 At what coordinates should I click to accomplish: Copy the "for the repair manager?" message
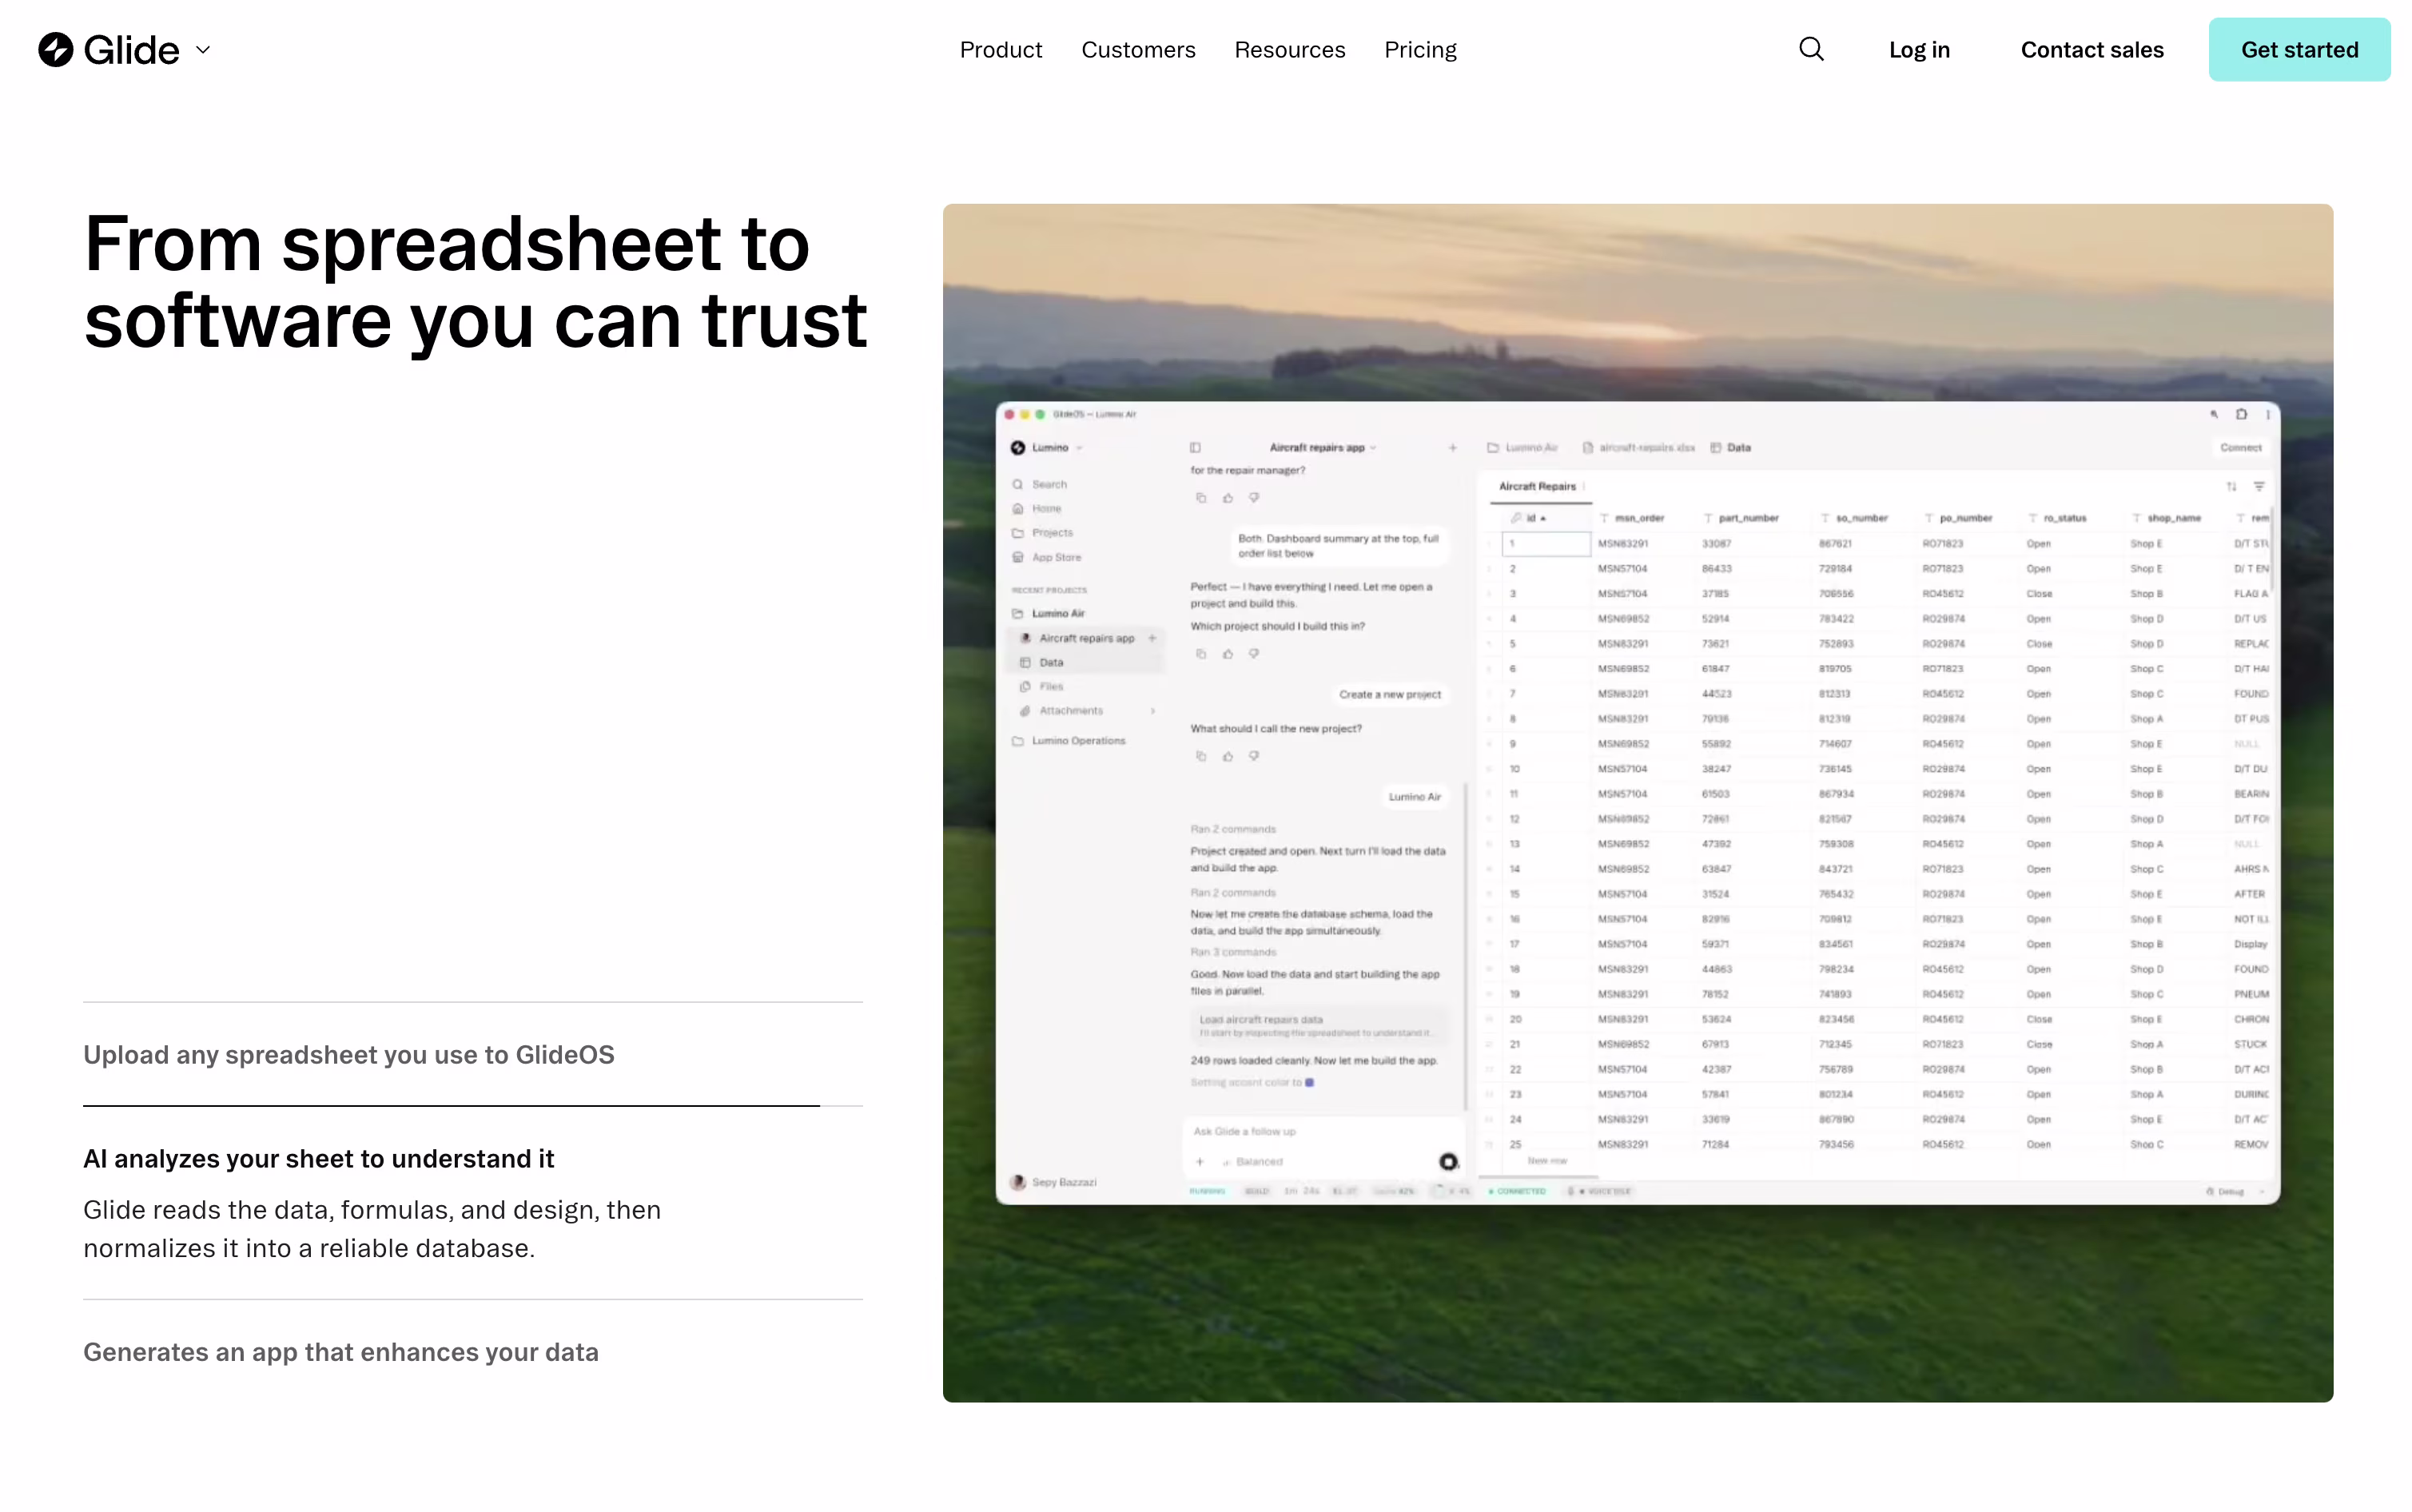pos(1201,498)
